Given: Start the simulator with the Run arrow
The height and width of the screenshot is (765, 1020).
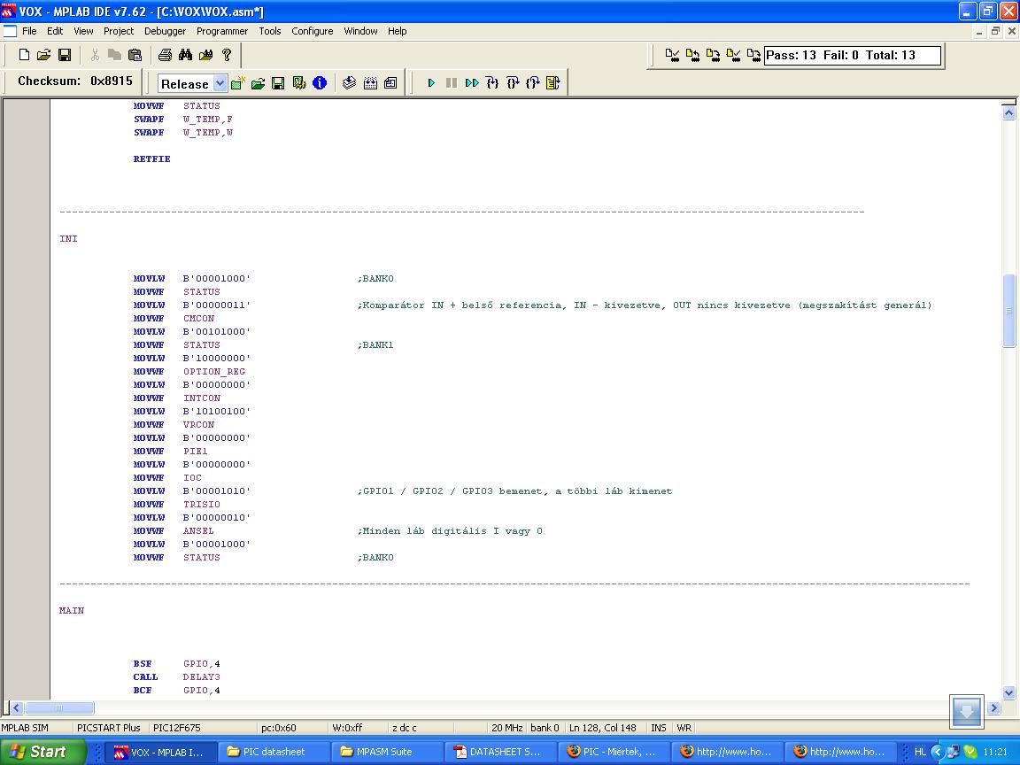Looking at the screenshot, I should (430, 82).
